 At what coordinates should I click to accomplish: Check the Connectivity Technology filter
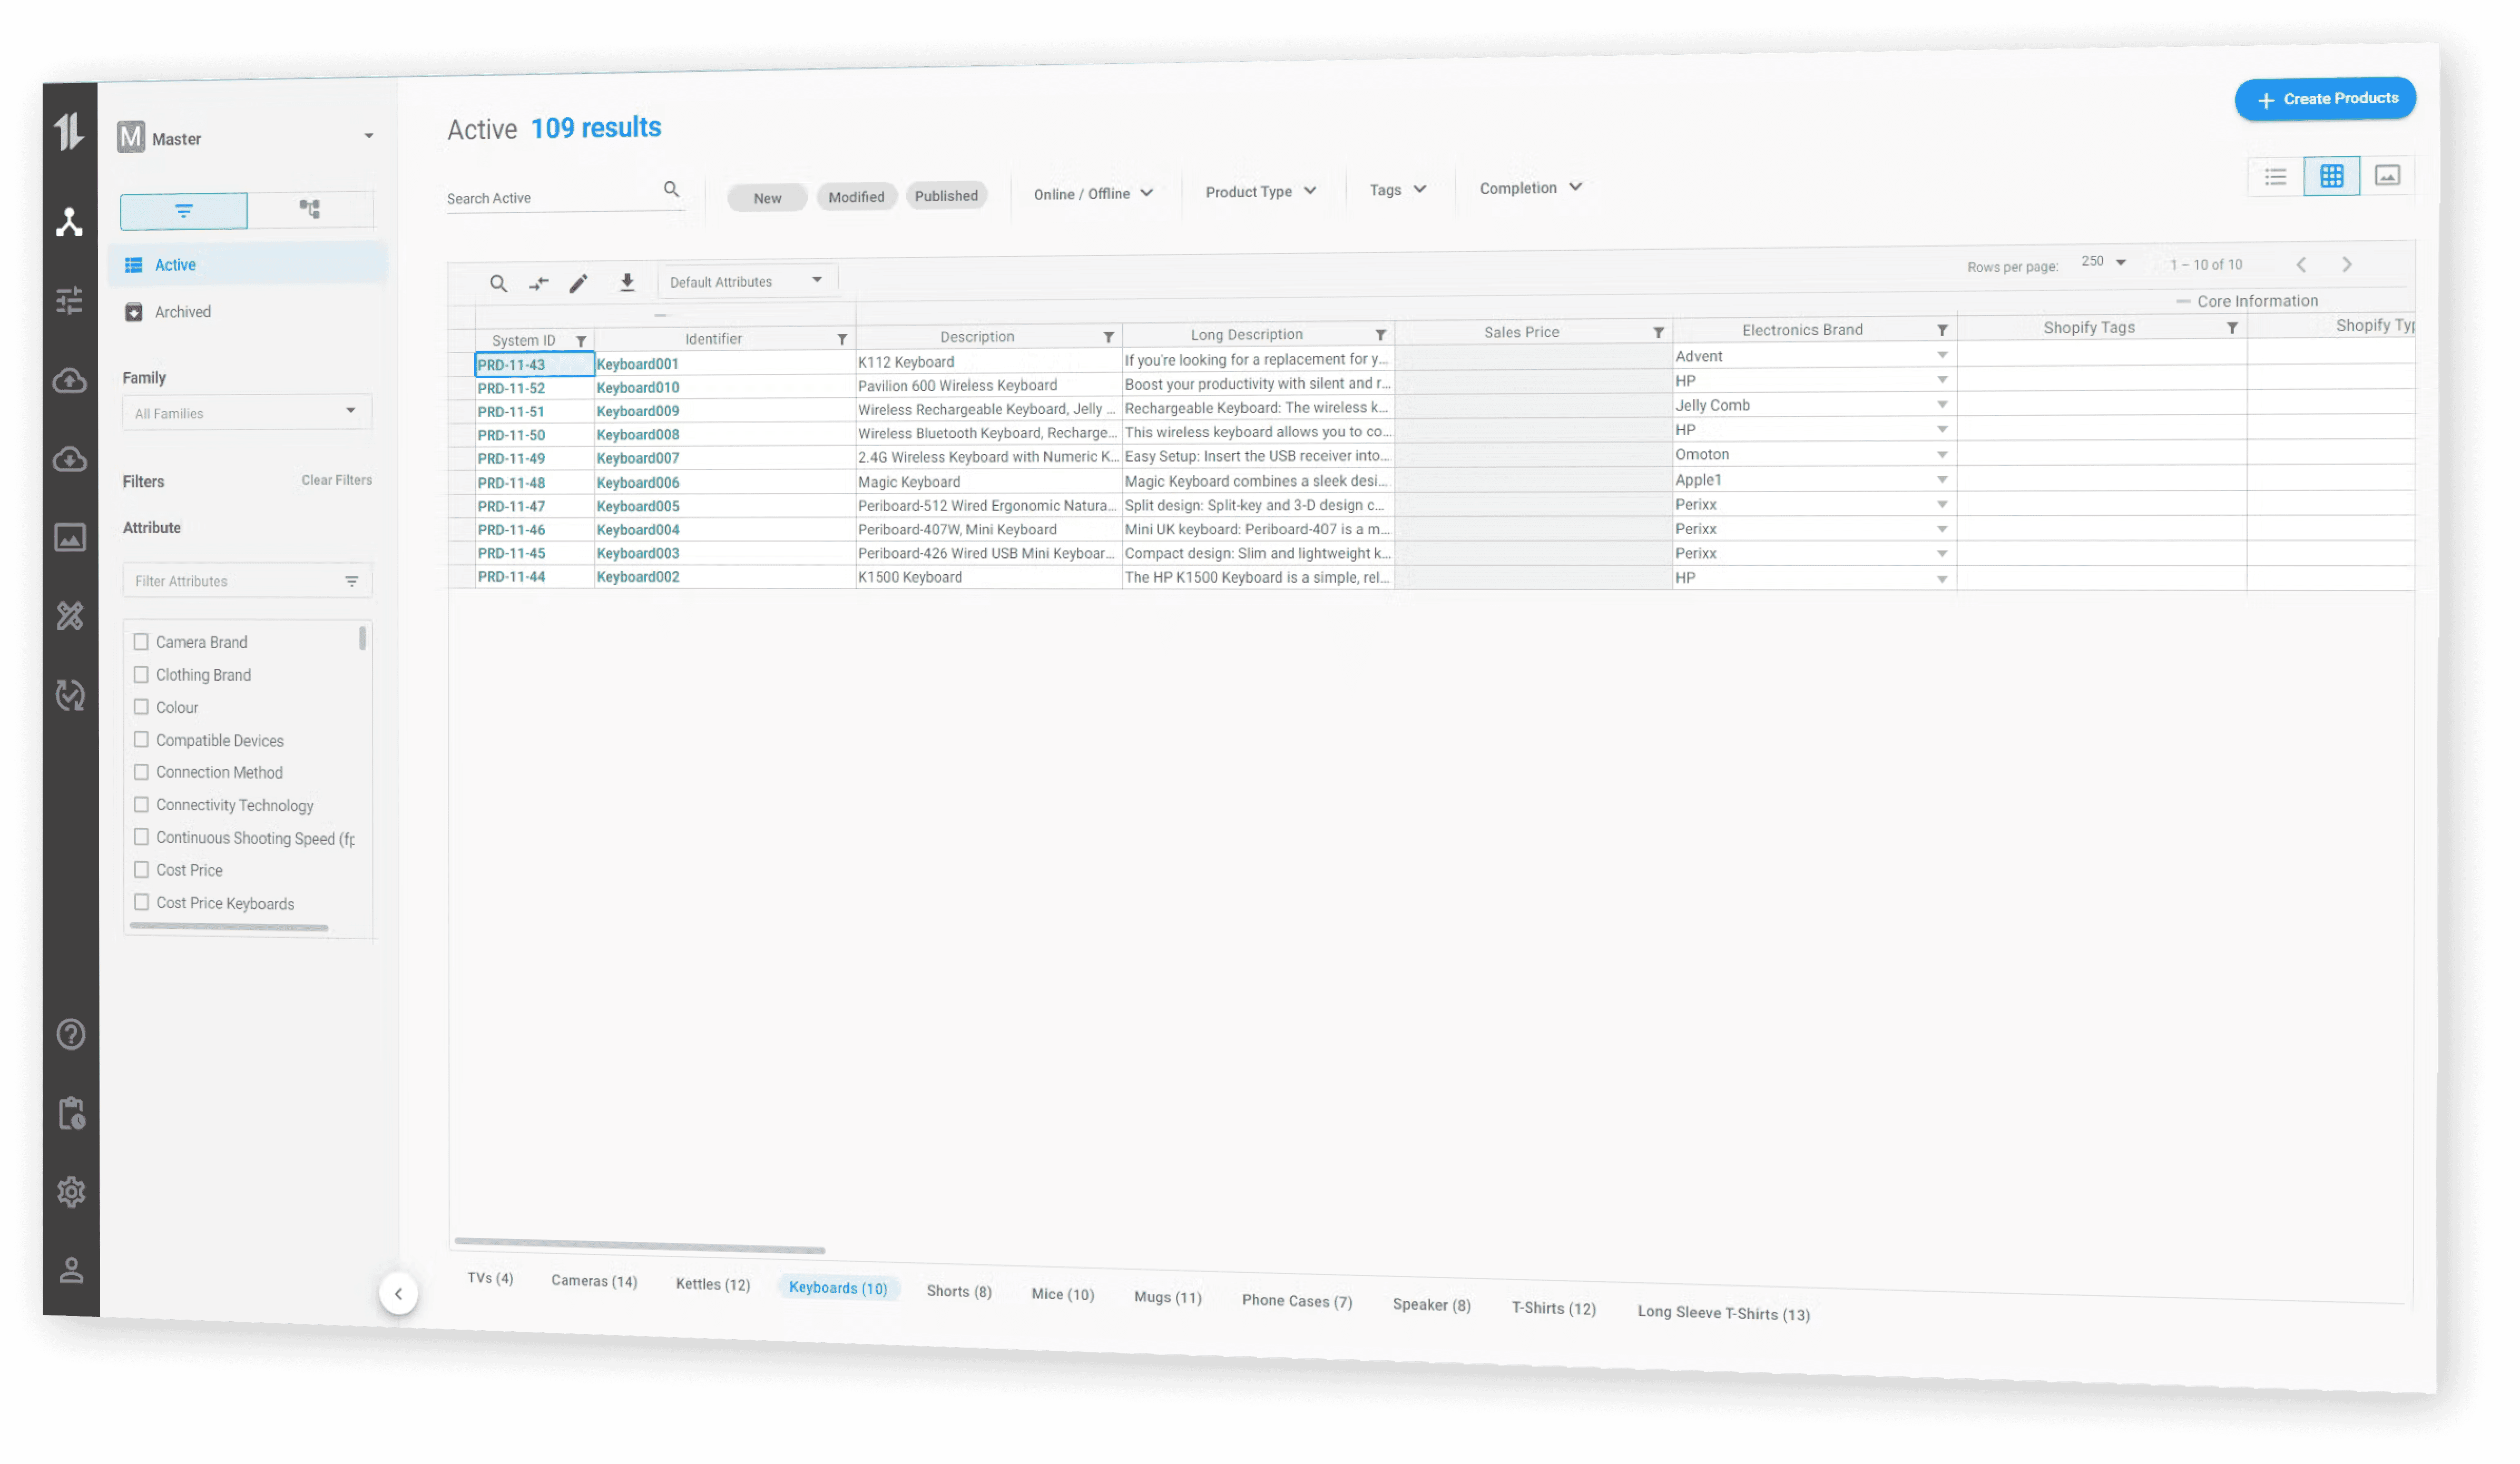point(141,804)
